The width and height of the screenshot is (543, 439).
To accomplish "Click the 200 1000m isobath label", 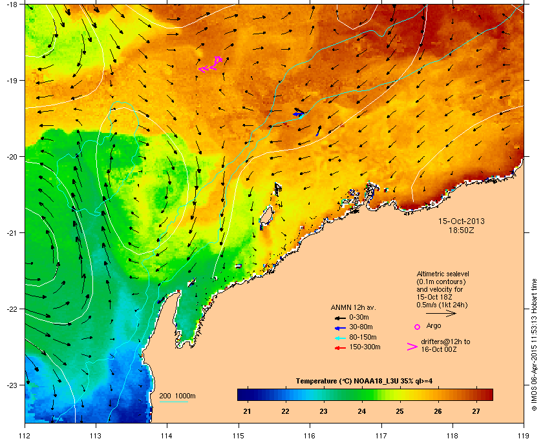I will [177, 396].
